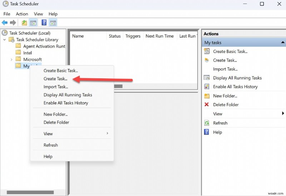Click the Forward arrow toolbar icon
This screenshot has width=286, height=196.
point(13,23)
